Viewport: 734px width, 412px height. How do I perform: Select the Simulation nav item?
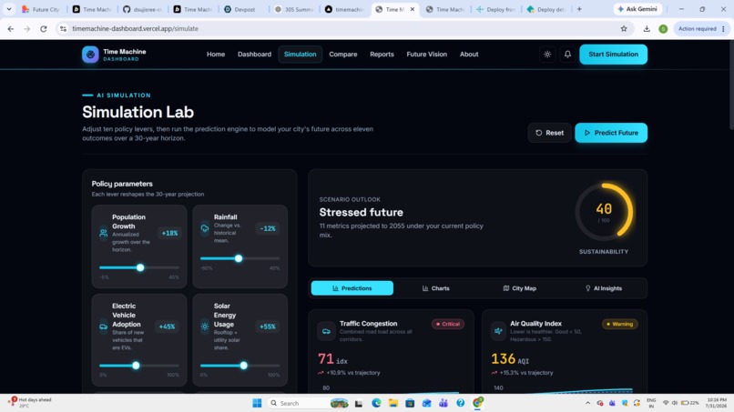tap(300, 55)
